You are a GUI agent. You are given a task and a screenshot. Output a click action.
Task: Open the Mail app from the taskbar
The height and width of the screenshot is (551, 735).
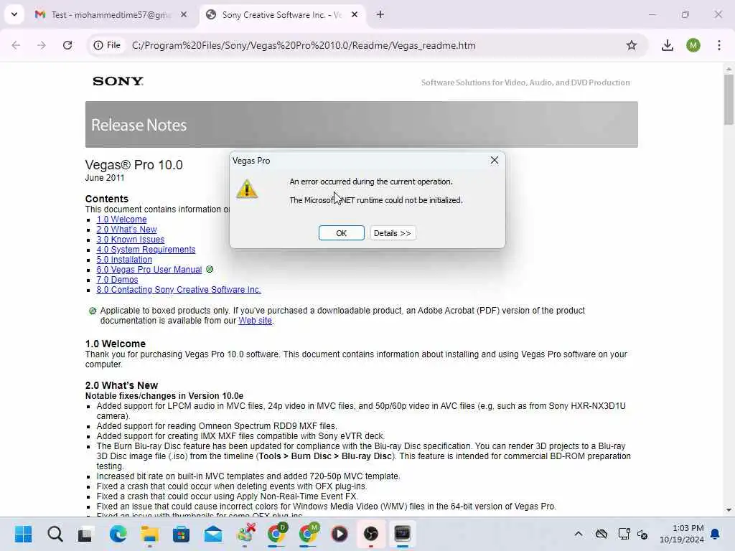pyautogui.click(x=213, y=534)
